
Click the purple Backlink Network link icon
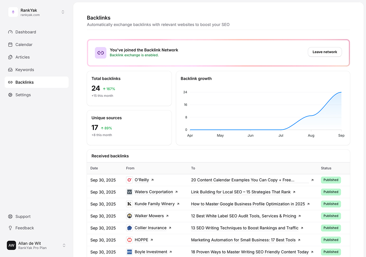pos(101,53)
